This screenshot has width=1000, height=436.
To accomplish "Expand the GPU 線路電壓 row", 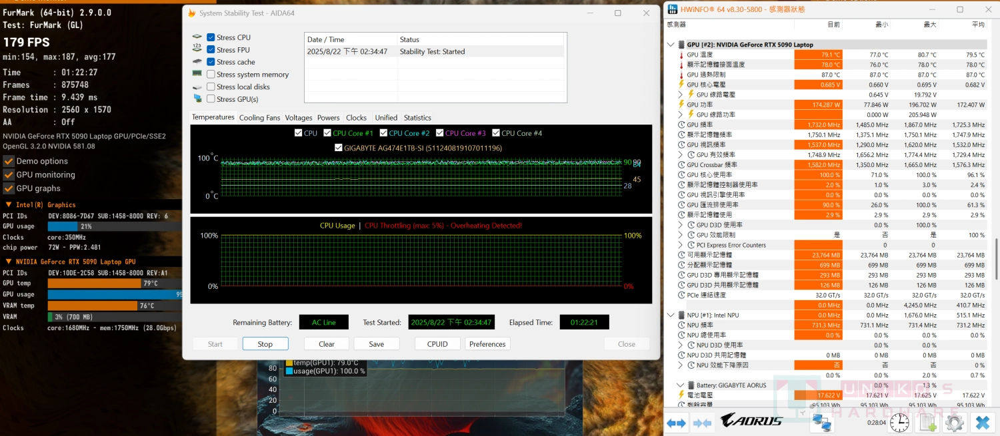I will pos(681,95).
